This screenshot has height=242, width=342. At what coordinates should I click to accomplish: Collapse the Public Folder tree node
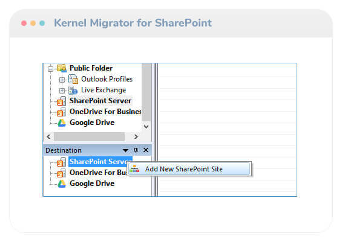point(50,69)
